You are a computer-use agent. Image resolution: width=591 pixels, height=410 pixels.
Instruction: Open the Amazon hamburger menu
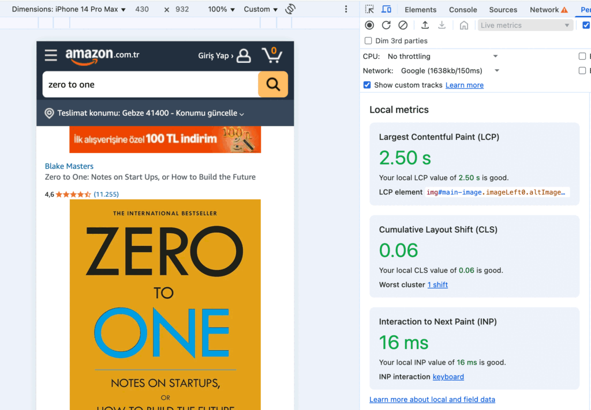(51, 55)
